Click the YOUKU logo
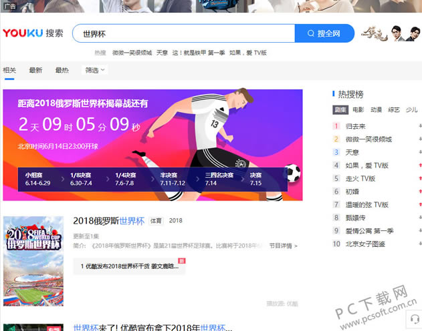422x331 pixels. tap(23, 33)
